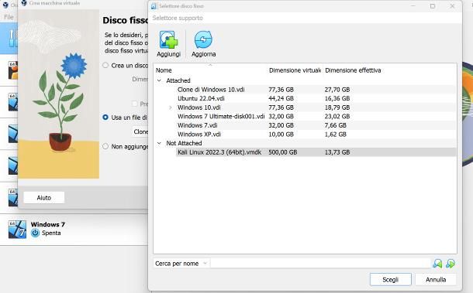The image size is (473, 293).
Task: Click the Aiuto button in the wizard
Action: point(44,198)
